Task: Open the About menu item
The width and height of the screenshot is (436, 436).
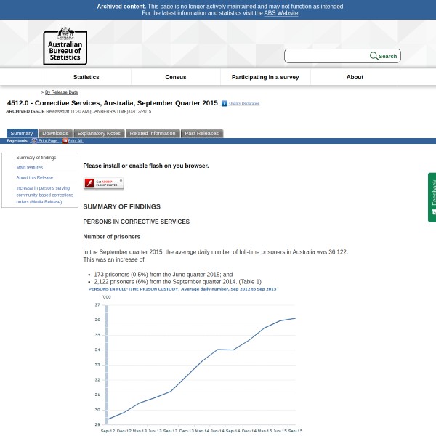Action: click(355, 77)
